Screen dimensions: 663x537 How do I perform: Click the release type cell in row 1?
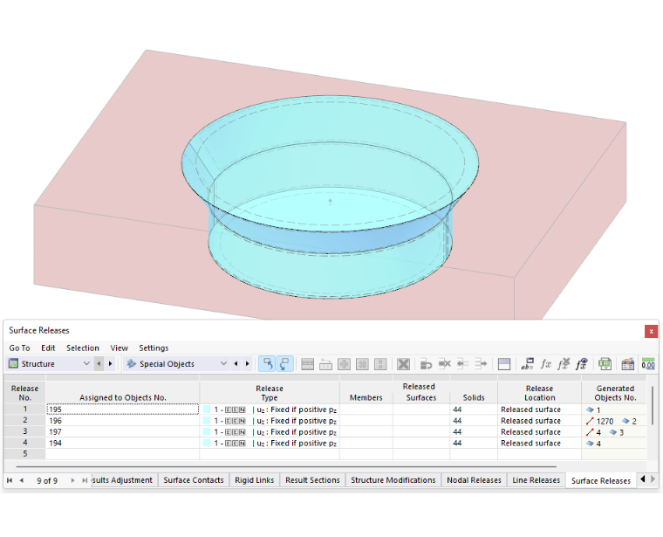coord(270,410)
